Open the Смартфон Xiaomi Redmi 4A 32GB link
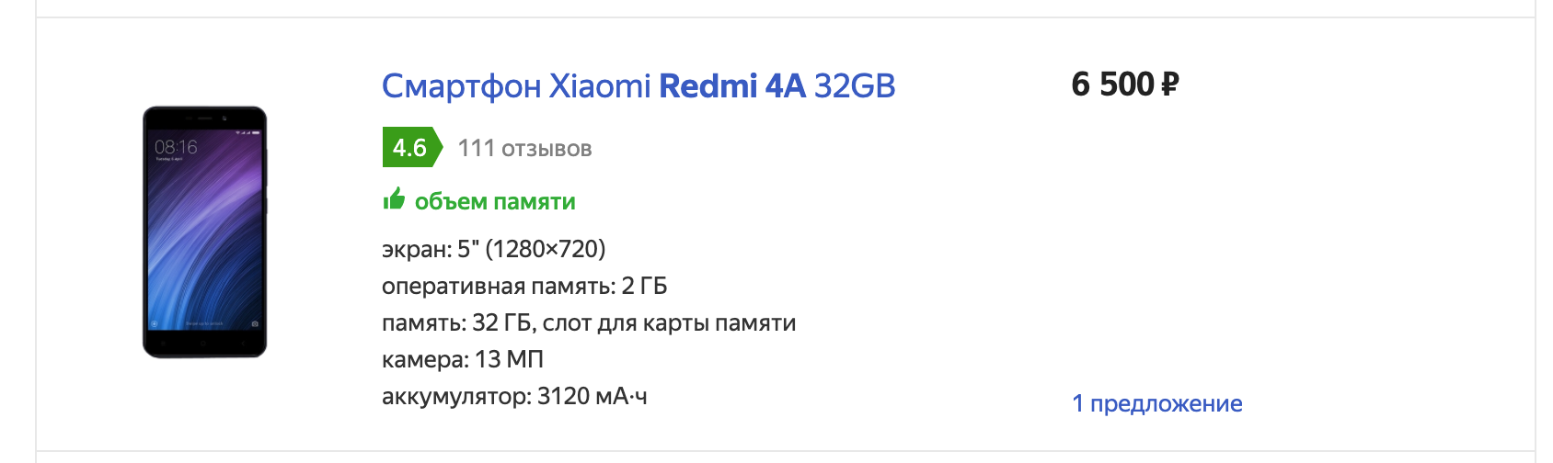This screenshot has width=1553, height=463. click(638, 85)
